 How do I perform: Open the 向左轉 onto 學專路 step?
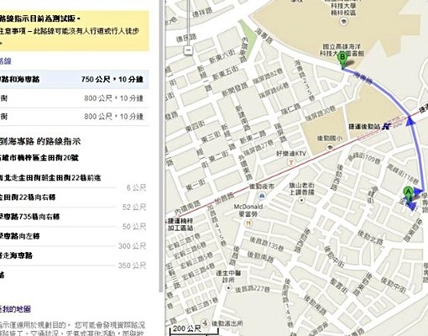(73, 236)
